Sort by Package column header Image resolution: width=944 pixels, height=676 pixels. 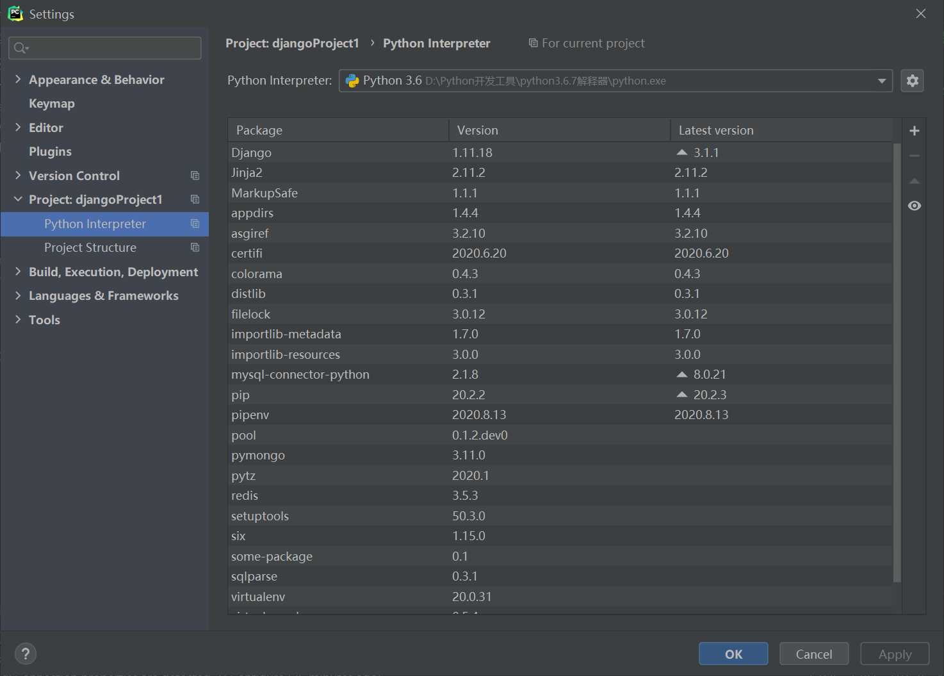[x=338, y=130]
